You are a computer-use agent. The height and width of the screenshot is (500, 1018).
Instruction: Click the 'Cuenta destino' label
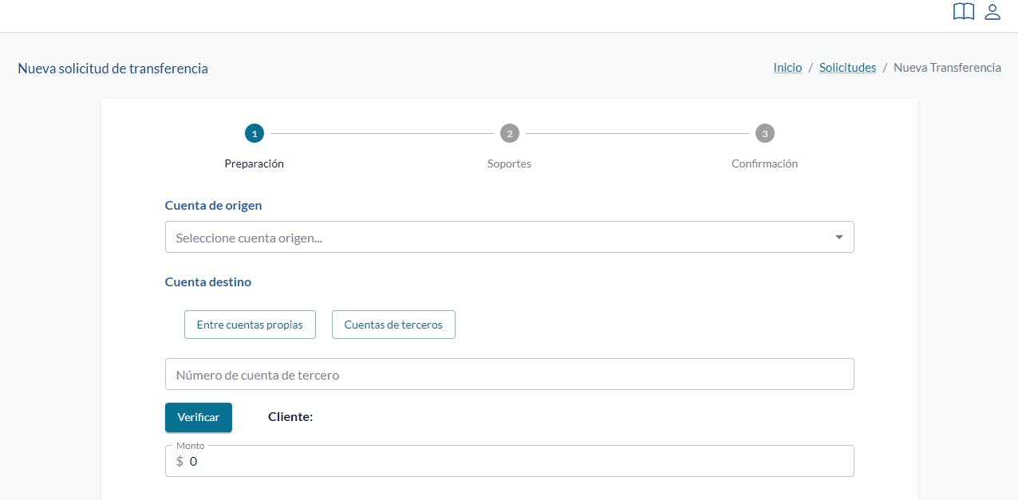[208, 281]
